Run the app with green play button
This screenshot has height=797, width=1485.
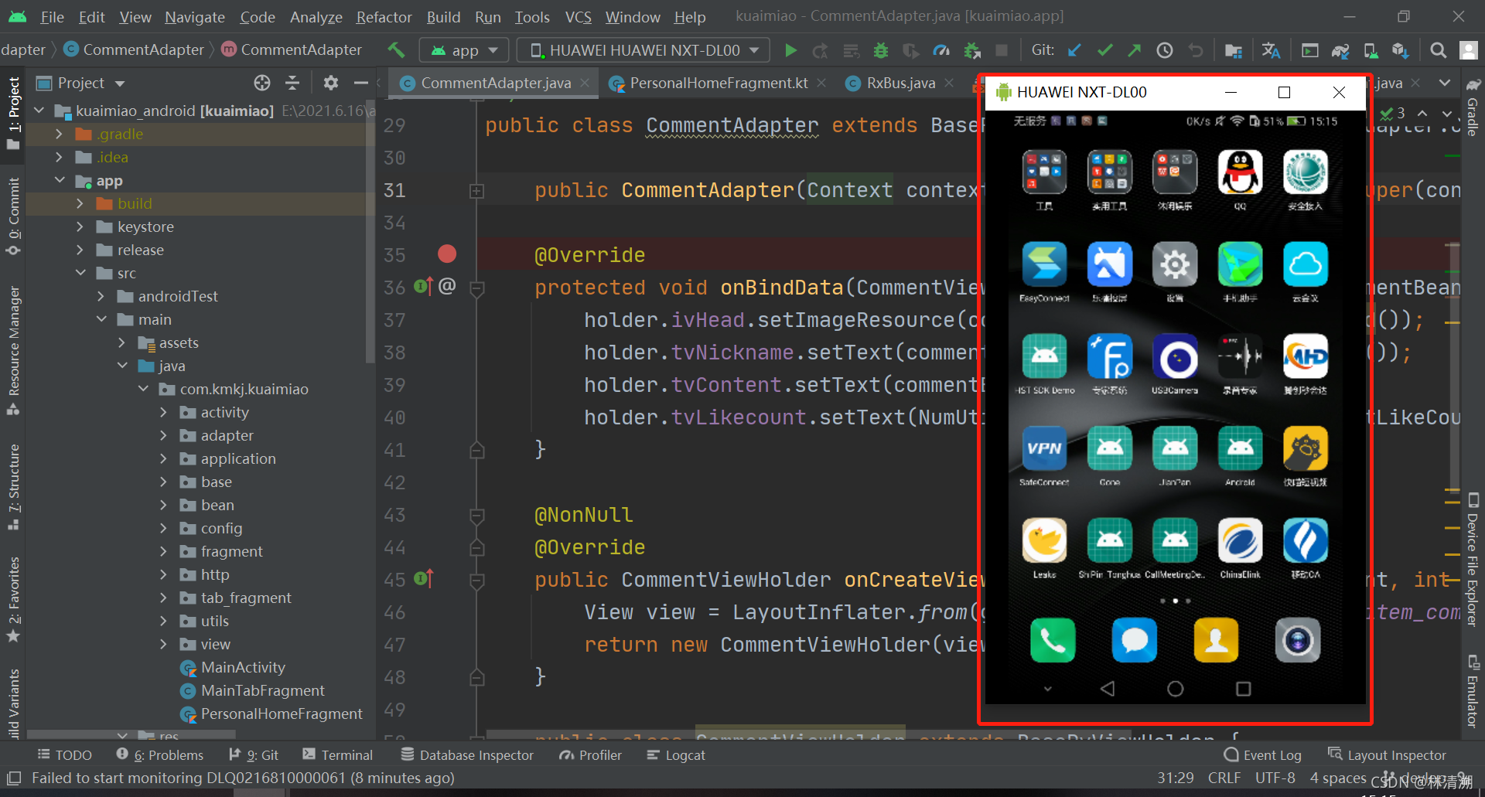[x=790, y=50]
